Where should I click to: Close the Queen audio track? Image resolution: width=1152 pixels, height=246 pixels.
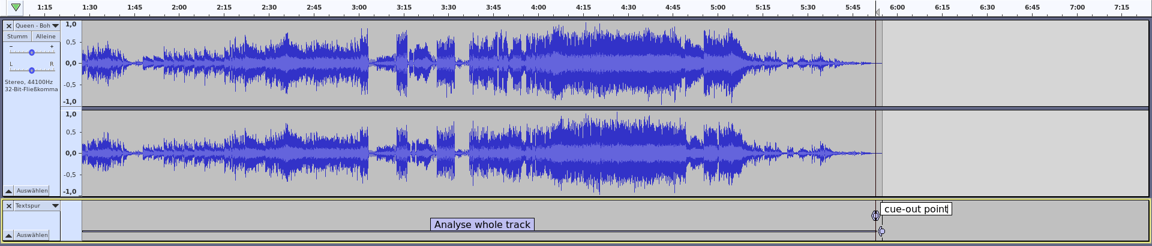point(9,26)
